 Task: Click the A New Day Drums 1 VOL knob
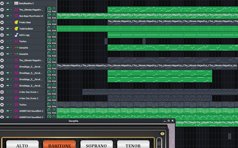(x=49, y=91)
